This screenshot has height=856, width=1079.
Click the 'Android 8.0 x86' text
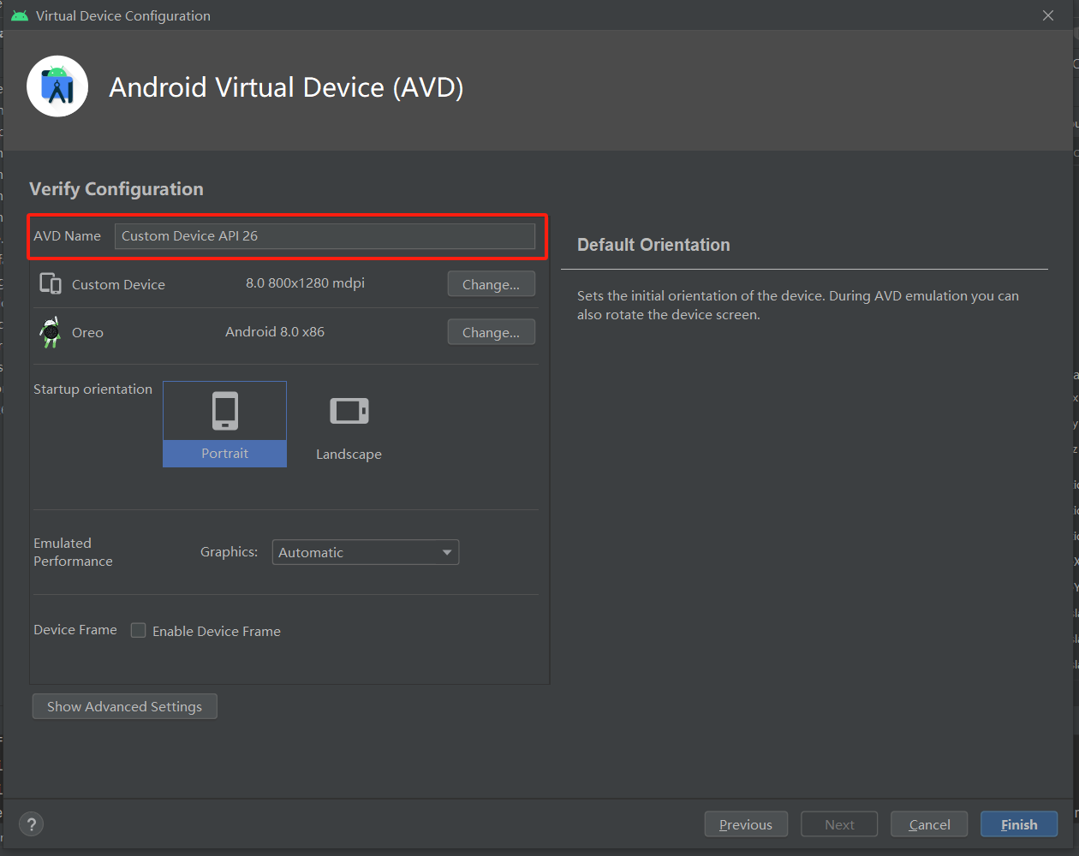tap(275, 332)
